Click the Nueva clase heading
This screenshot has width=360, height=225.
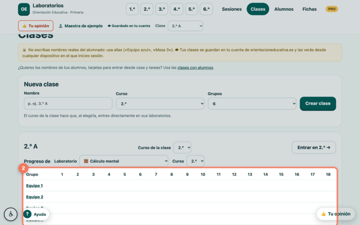[41, 84]
